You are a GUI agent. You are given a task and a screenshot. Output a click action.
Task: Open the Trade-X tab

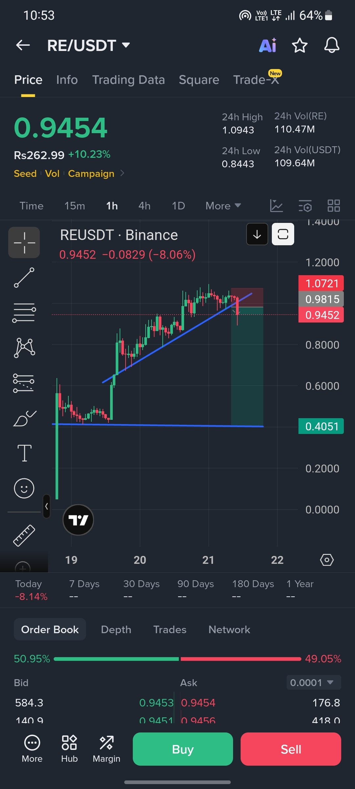click(256, 80)
